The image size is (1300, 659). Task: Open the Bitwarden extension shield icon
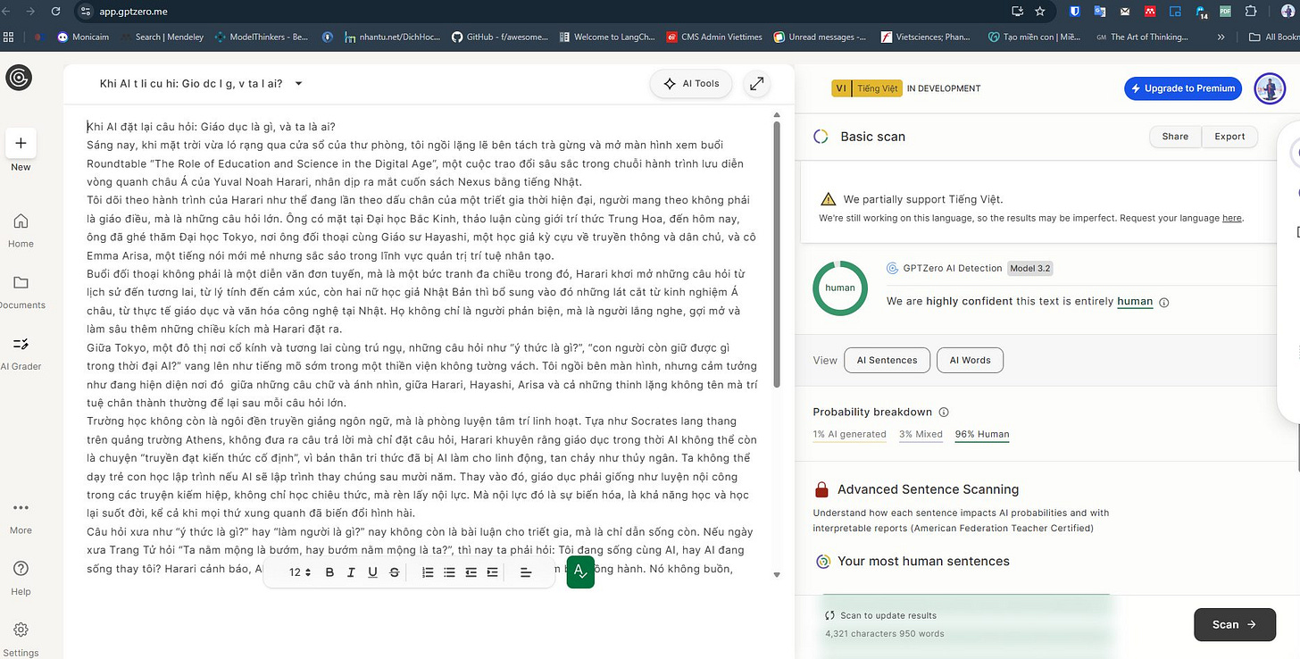coord(1075,12)
